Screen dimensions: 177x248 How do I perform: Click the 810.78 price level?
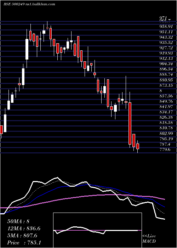click(x=166, y=128)
